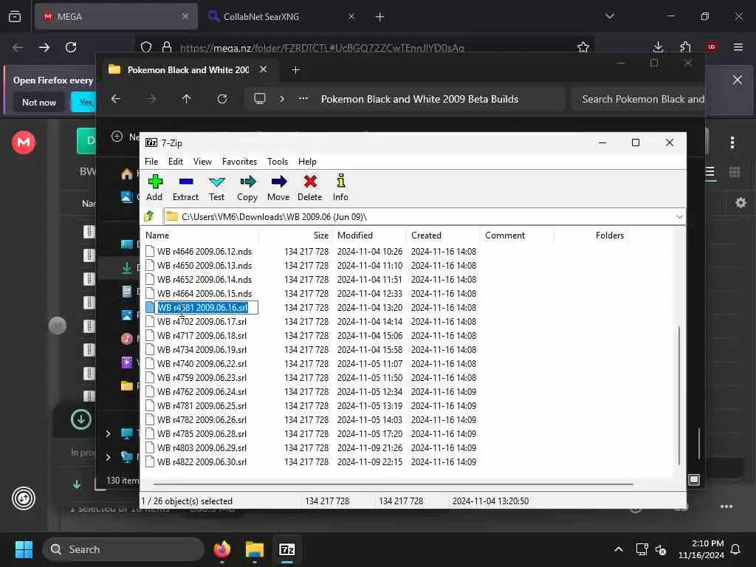Click the Copy toolbar icon in 7-Zip

click(247, 188)
